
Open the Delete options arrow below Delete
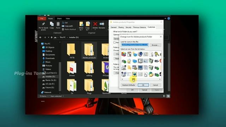(95, 30)
